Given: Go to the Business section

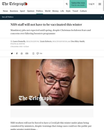Looking at the screenshot, I should click(14, 11).
